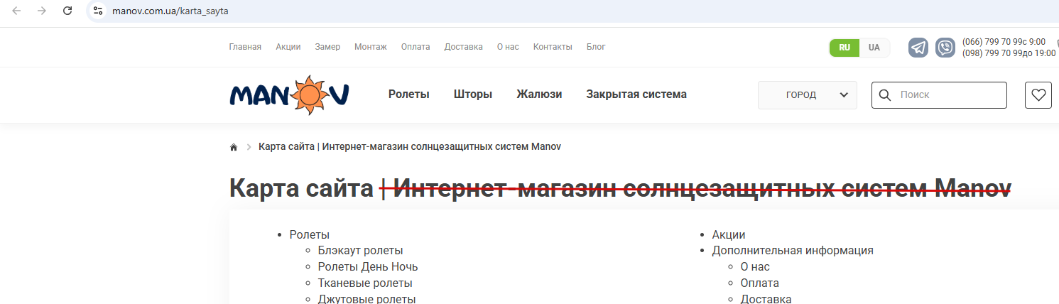Open Контакты in top menu
Image resolution: width=1059 pixels, height=304 pixels.
553,47
